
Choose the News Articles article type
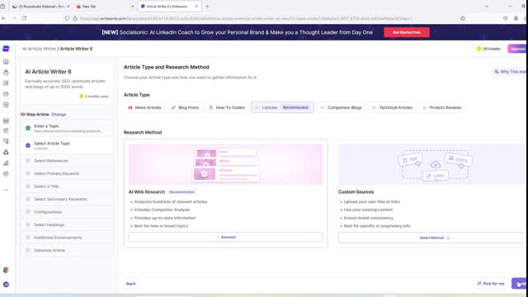[145, 108]
